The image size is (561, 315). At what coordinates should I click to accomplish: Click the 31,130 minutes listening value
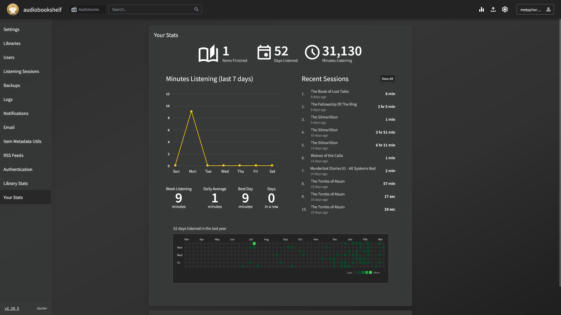click(x=342, y=51)
